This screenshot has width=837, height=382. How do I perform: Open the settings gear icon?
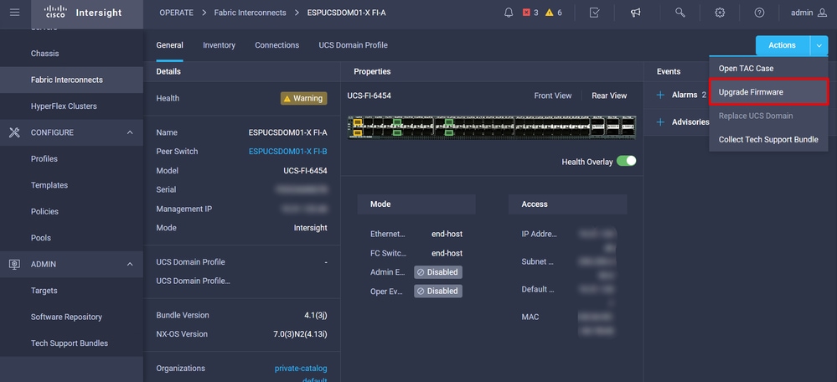tap(720, 13)
